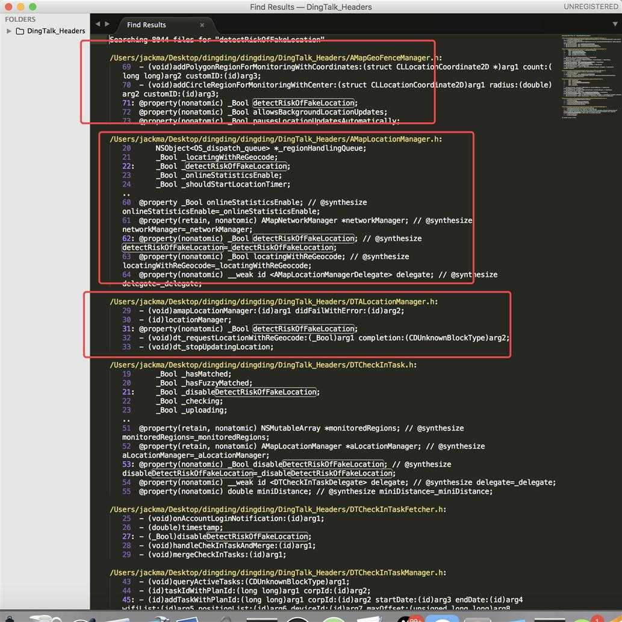
Task: Open DTCheckInTaskFetcher.h file path result
Action: click(x=278, y=509)
